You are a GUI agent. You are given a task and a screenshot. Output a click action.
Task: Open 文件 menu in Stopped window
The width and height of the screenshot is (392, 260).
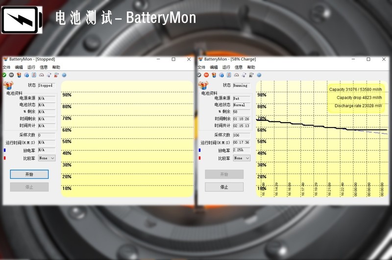6,67
